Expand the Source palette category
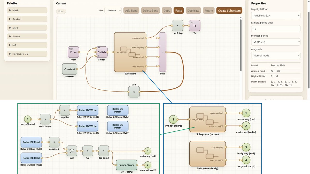 (27, 36)
